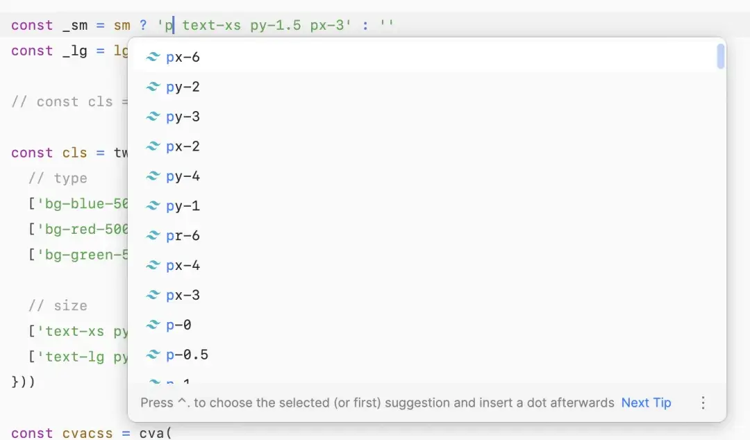
Task: Click the Tailwind icon beside px-2
Action: [153, 146]
